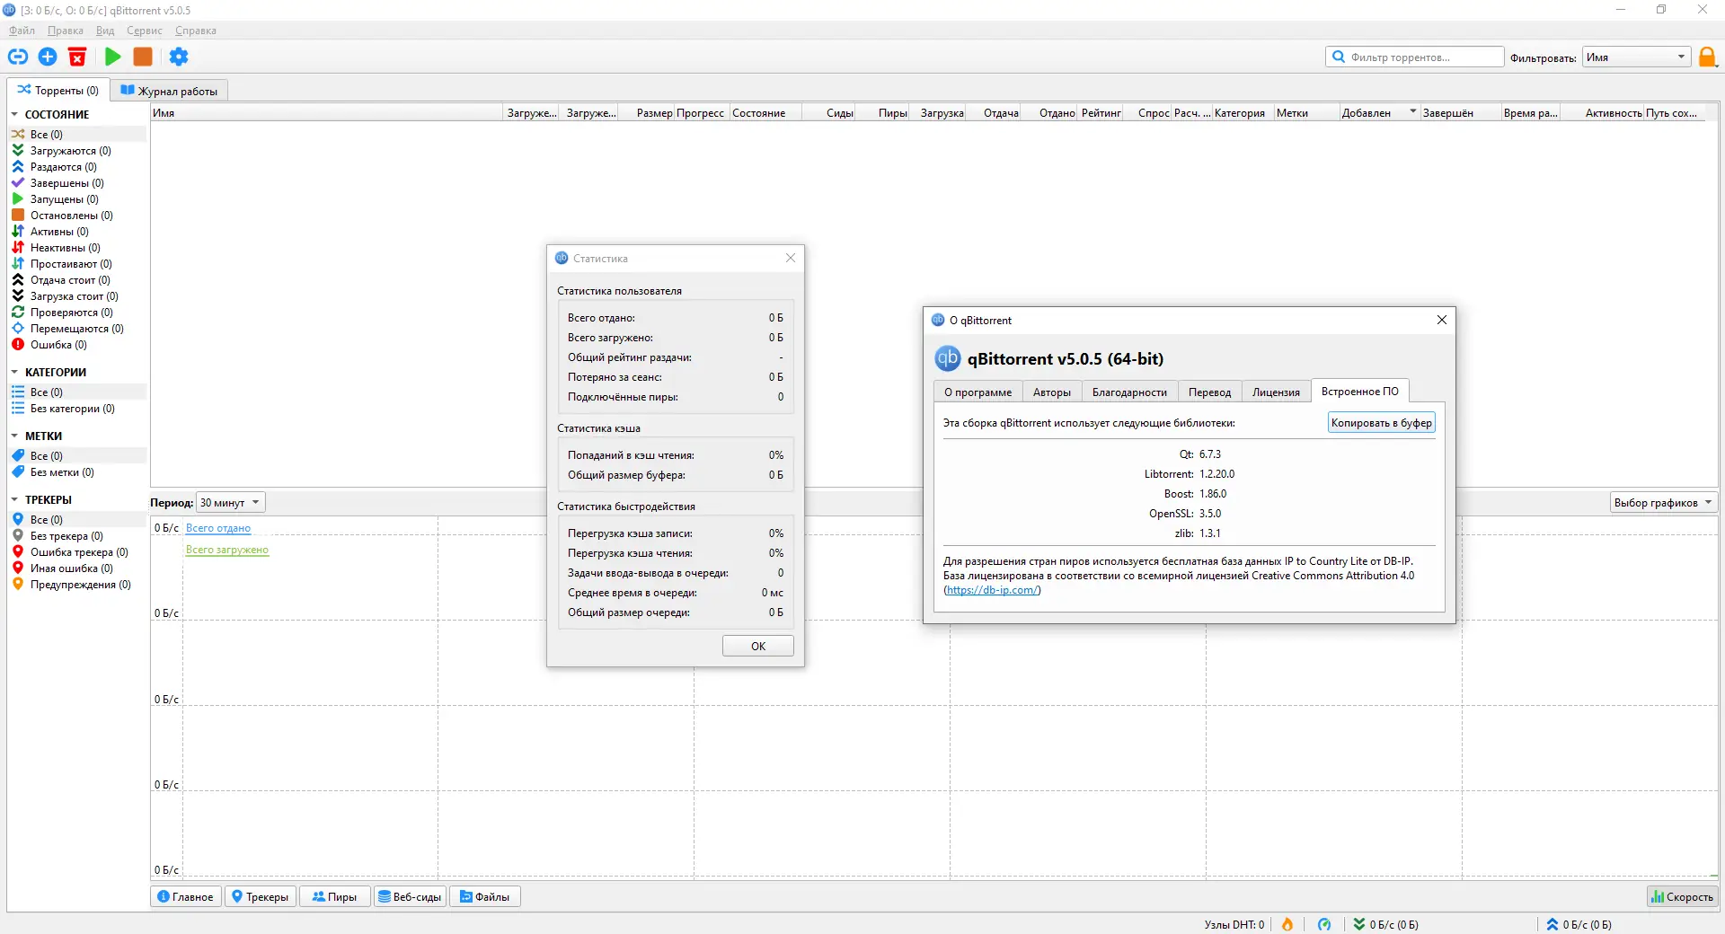Sort torrents by the Добавлен column header
The height and width of the screenshot is (934, 1725).
tap(1379, 113)
